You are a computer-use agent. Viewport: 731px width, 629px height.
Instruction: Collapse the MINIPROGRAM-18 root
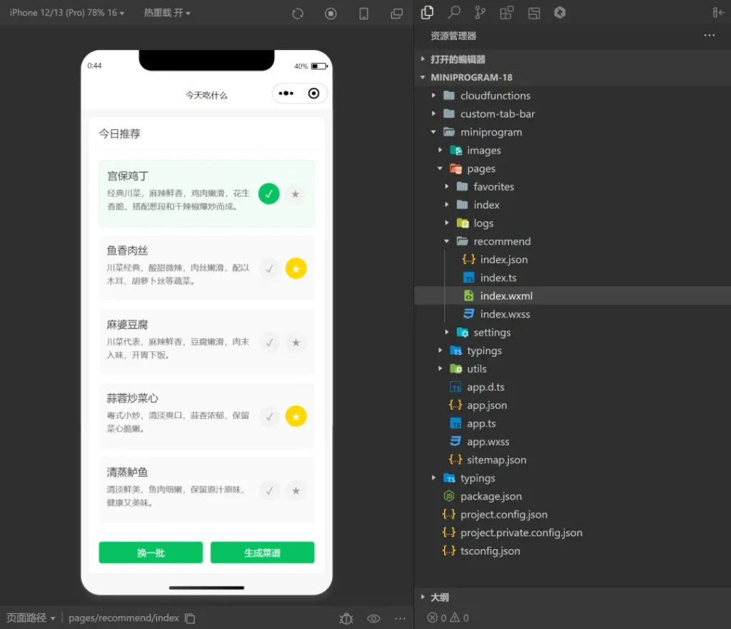pyautogui.click(x=572, y=77)
